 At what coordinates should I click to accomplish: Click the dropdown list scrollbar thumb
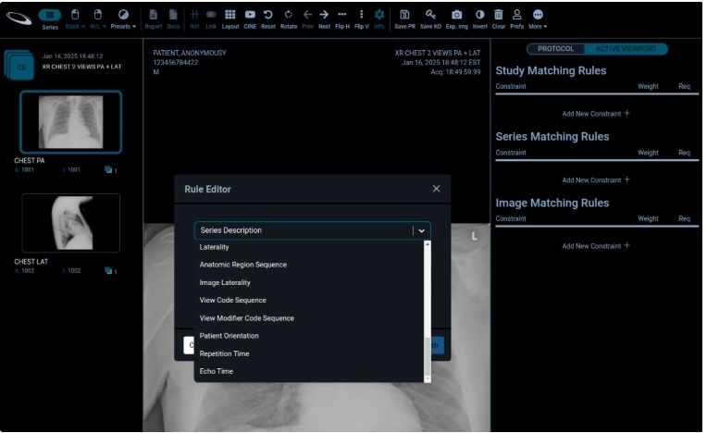[x=428, y=357]
